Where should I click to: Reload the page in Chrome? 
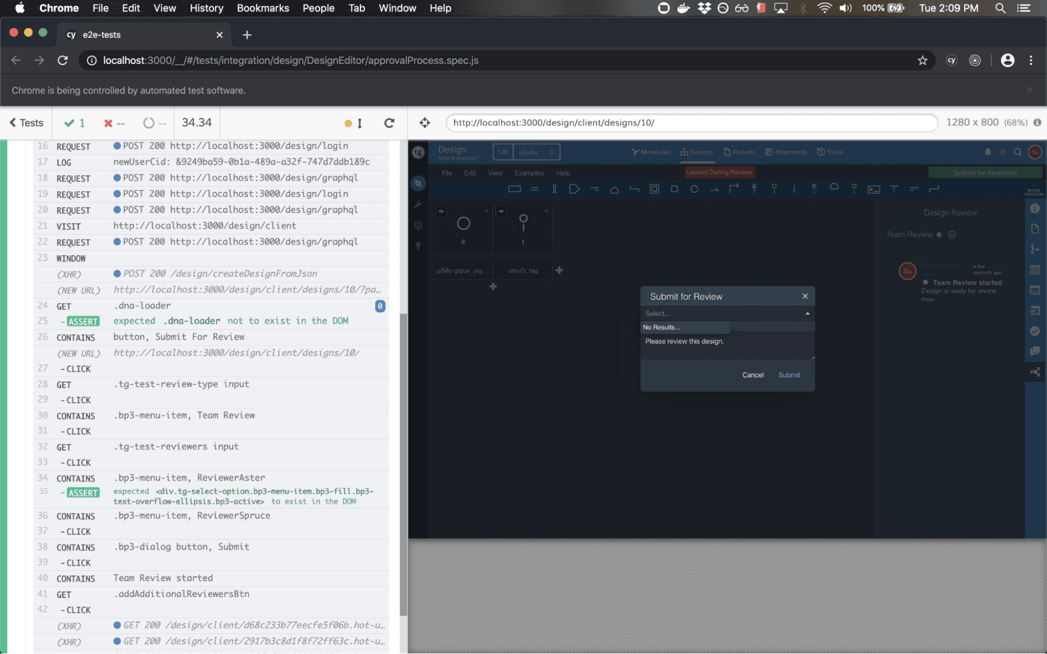tap(62, 60)
